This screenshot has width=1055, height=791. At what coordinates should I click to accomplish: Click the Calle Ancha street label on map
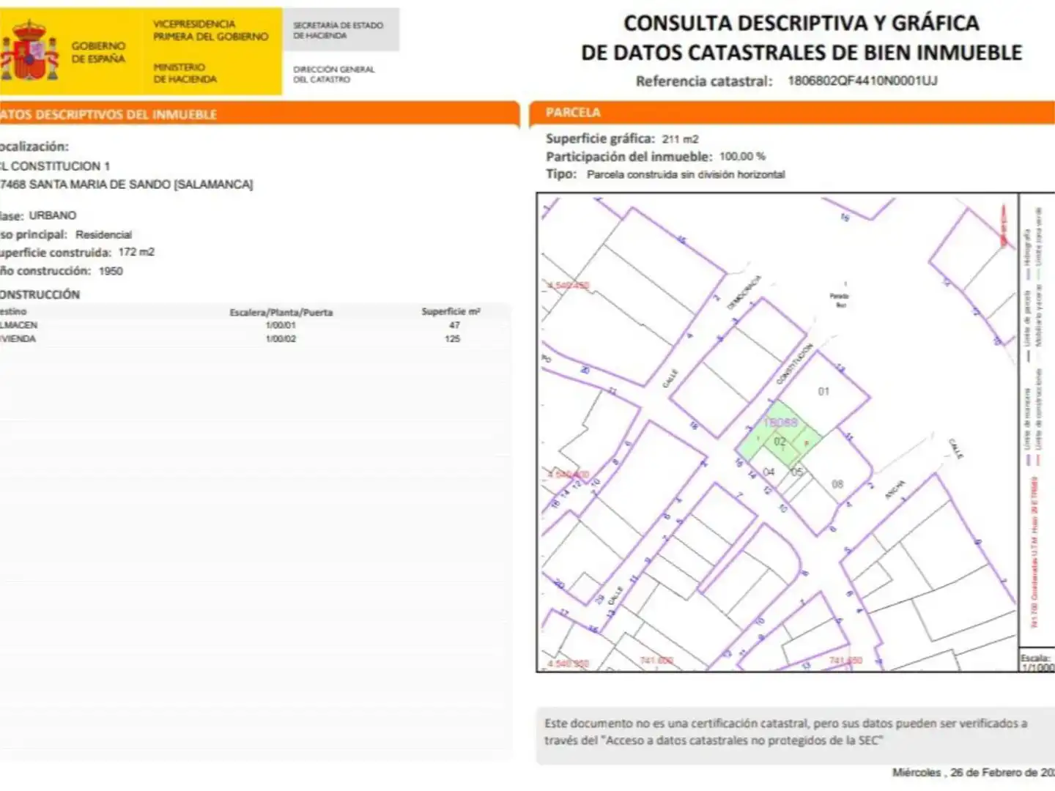[x=895, y=489]
